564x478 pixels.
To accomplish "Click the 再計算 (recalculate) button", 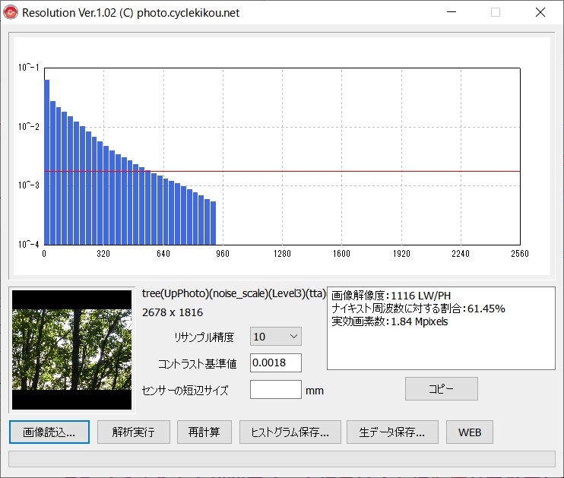I will point(204,432).
